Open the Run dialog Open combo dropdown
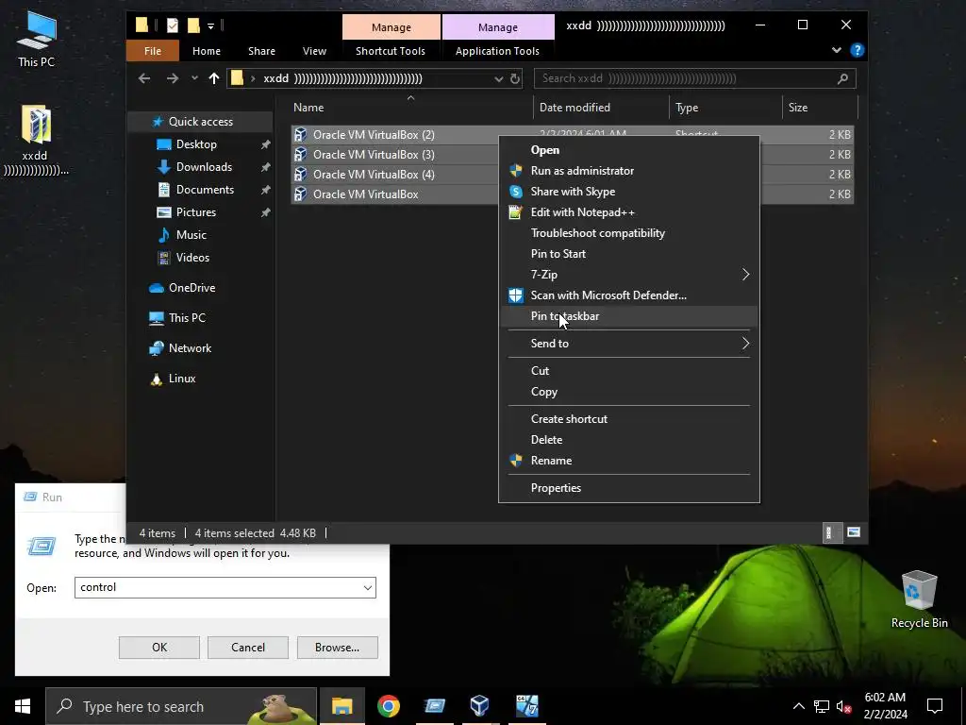This screenshot has width=966, height=725. [368, 587]
